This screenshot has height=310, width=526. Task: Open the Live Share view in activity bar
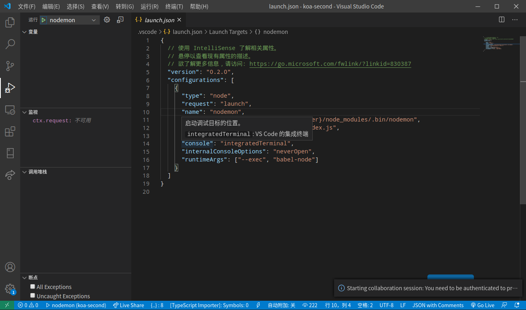click(x=10, y=175)
